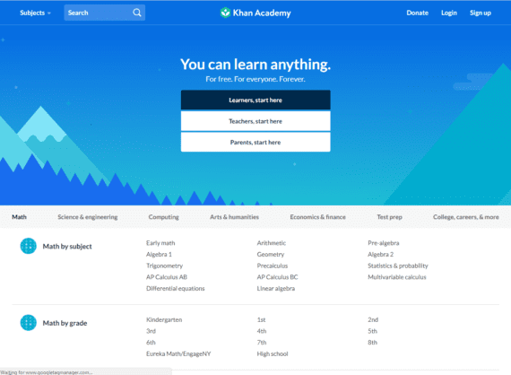Click Sign up in header
This screenshot has width=511, height=375.
[480, 13]
